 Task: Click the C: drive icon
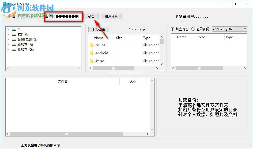coord(14,29)
